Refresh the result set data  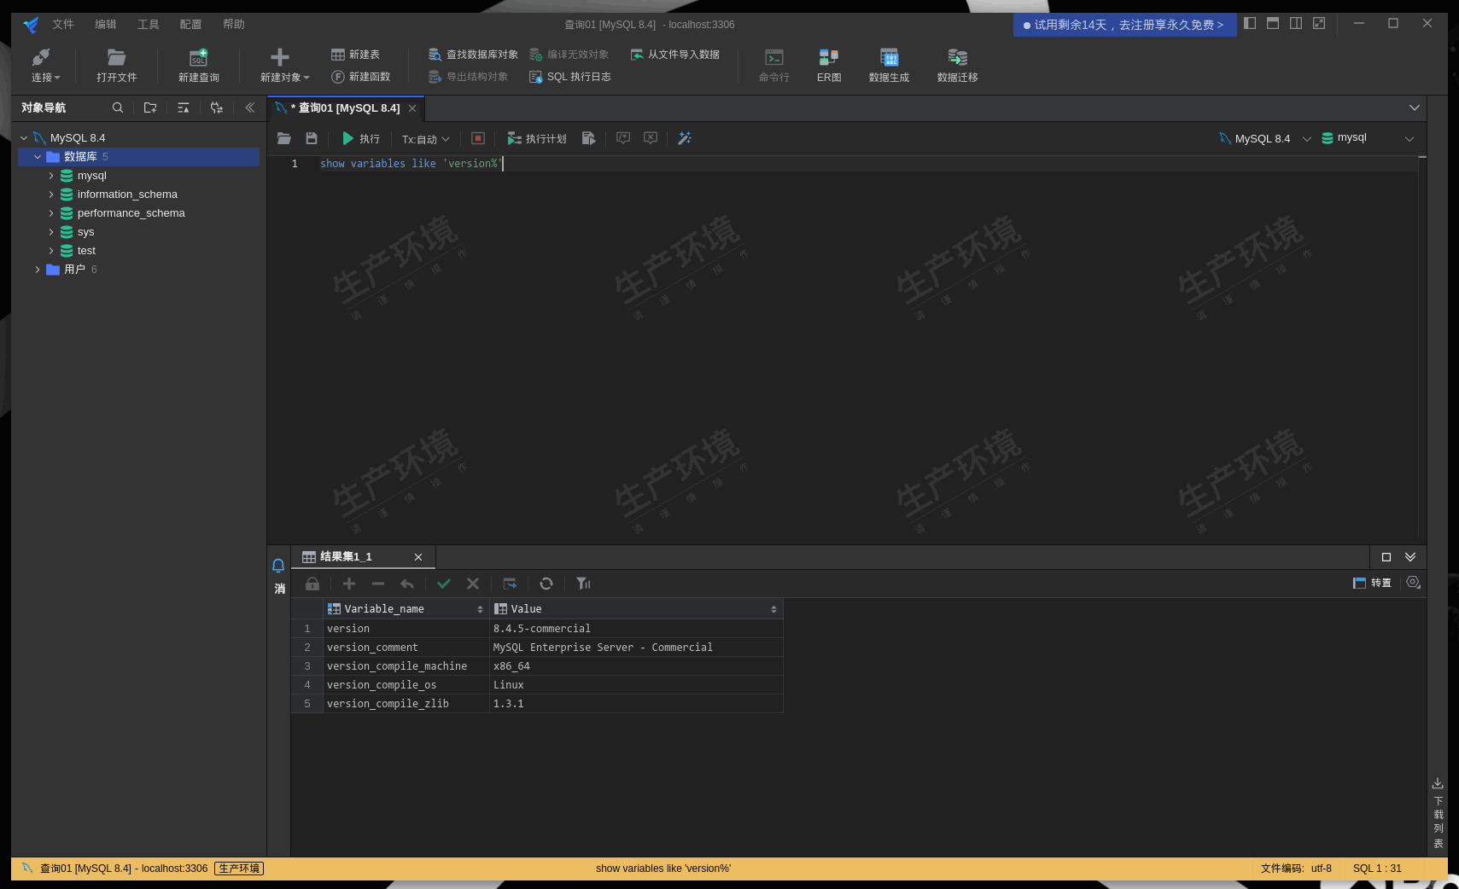tap(546, 584)
